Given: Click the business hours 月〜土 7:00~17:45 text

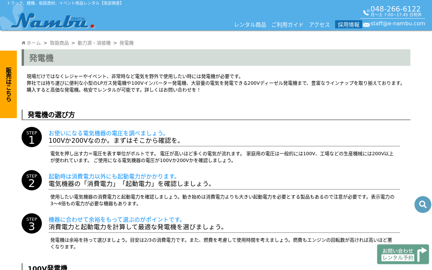Looking at the screenshot, I should (x=396, y=15).
